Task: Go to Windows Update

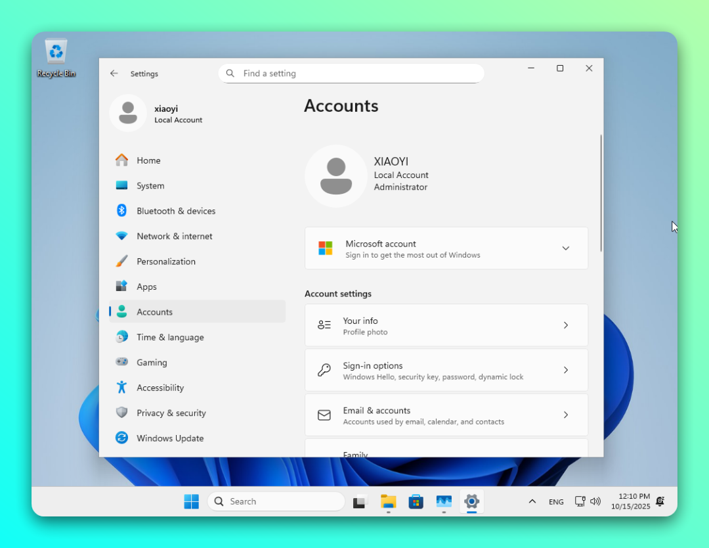Action: (x=169, y=438)
